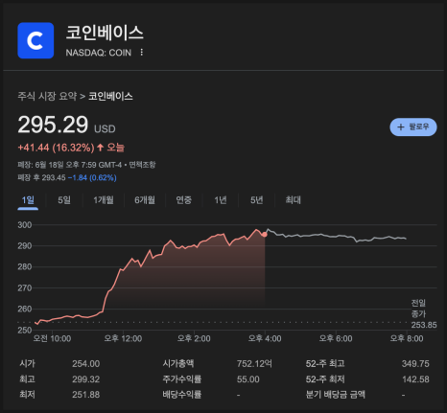447x413 pixels.
Task: Select the 1일 tab
Action: pos(28,200)
